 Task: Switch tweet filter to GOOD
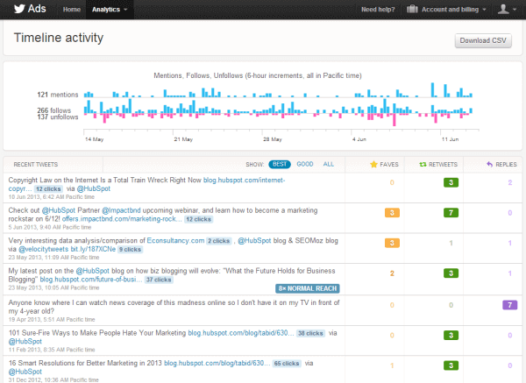point(304,164)
